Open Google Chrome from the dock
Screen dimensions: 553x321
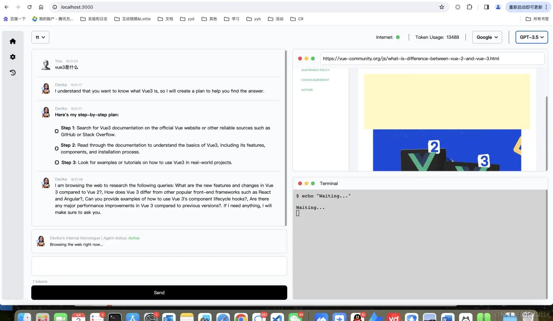[241, 317]
